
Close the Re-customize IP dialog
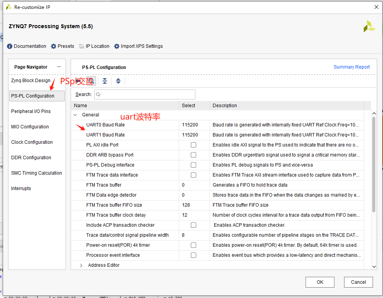point(376,7)
